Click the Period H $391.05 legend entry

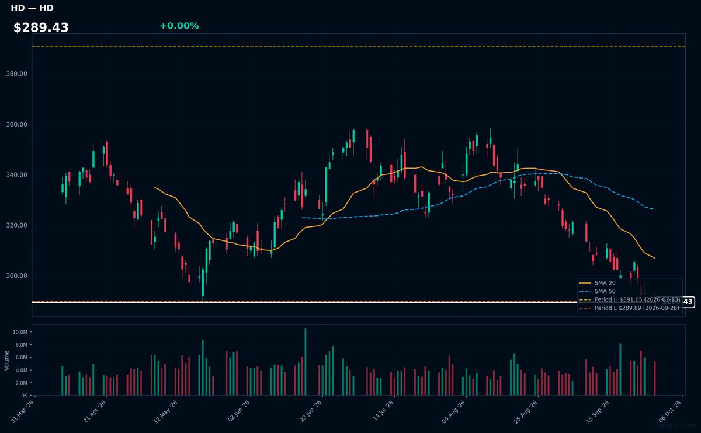pos(630,299)
